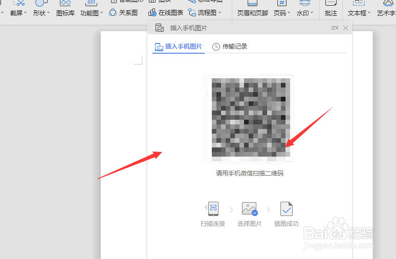
Task: Click the 关系图 icon
Action: click(x=113, y=12)
